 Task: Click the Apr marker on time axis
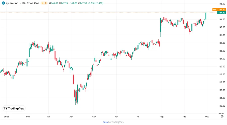71,117
